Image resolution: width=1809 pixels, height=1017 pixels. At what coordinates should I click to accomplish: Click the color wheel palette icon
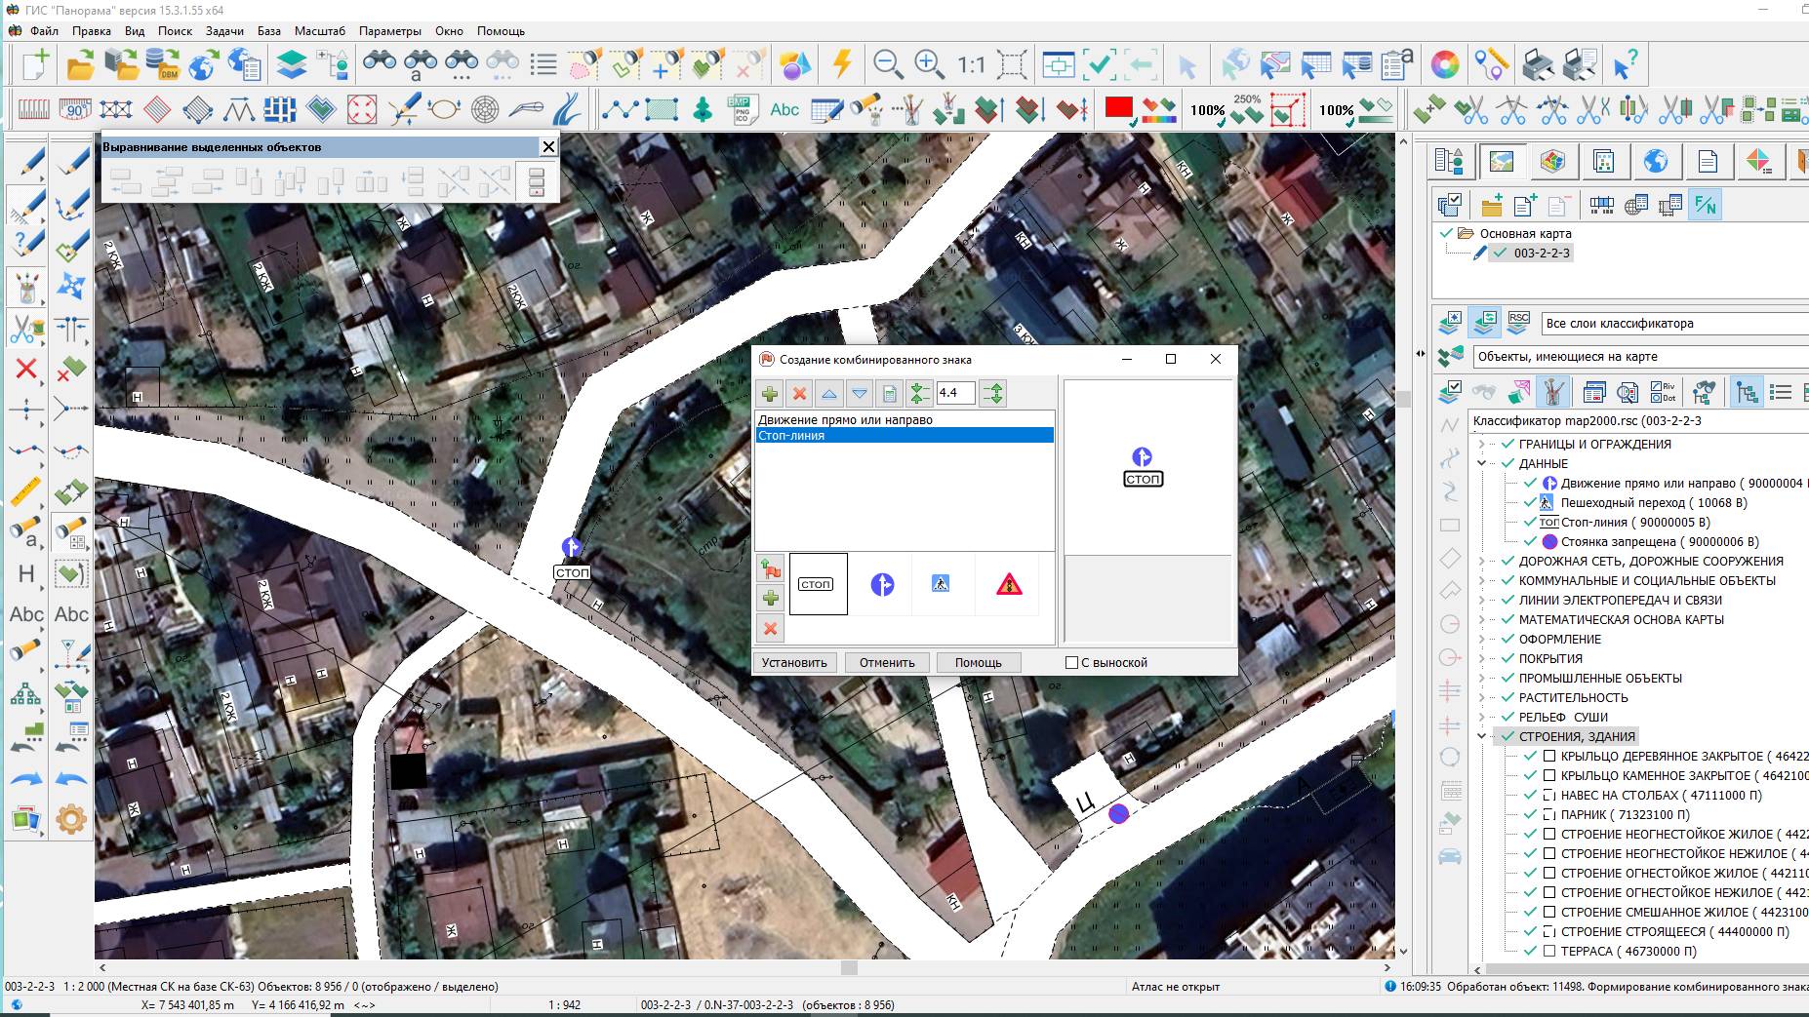(1445, 65)
